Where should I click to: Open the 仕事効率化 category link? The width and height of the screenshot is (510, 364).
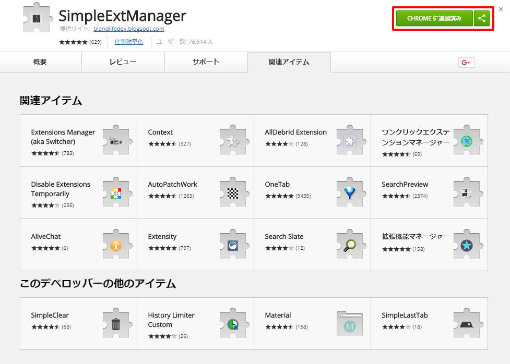pos(129,42)
